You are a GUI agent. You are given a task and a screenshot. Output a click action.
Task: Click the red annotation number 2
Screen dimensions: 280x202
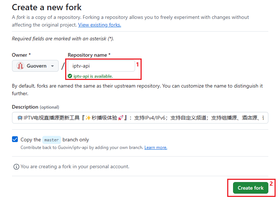click(271, 184)
